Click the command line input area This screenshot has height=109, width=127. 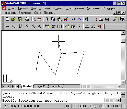click(x=53, y=101)
